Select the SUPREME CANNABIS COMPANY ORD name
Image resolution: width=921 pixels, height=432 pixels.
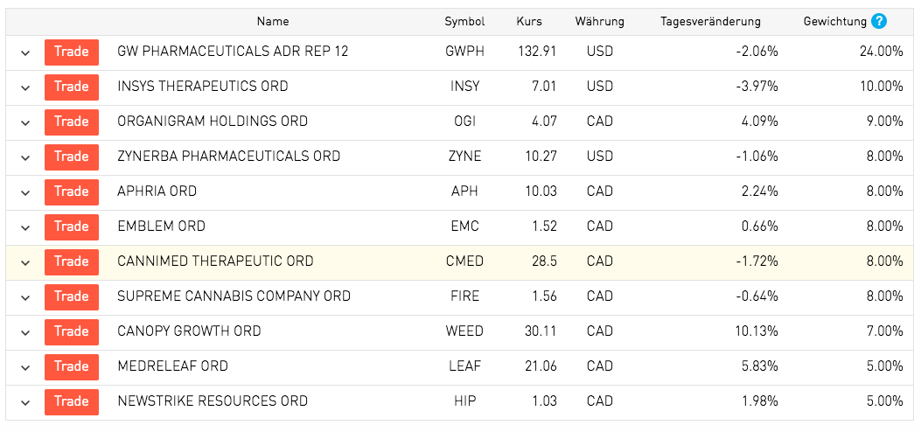[x=234, y=296]
